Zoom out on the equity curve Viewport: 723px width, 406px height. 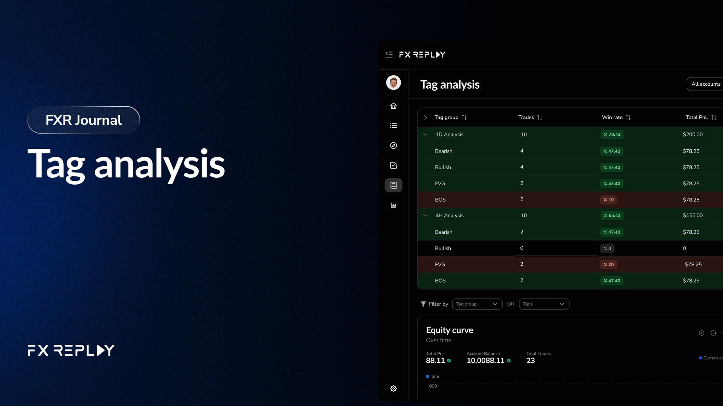(713, 333)
